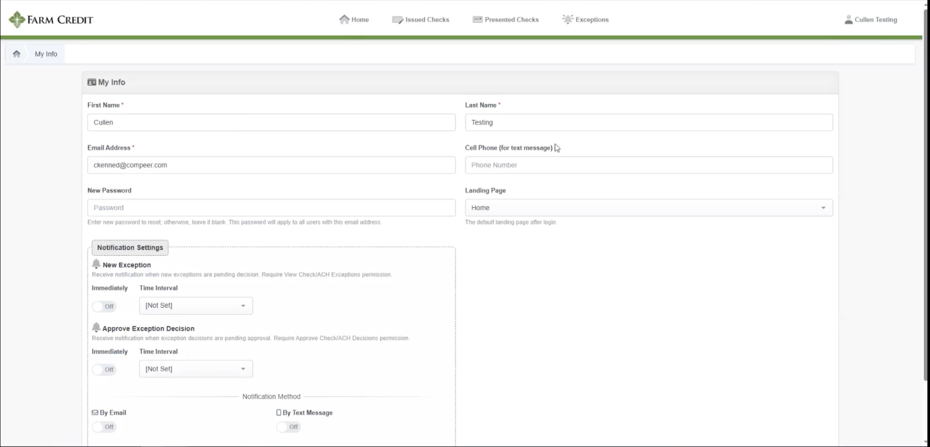Click the Presented Checks card icon
The image size is (930, 447).
tap(477, 19)
